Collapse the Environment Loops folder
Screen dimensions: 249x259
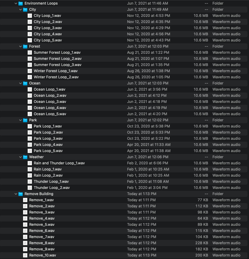click(16, 3)
